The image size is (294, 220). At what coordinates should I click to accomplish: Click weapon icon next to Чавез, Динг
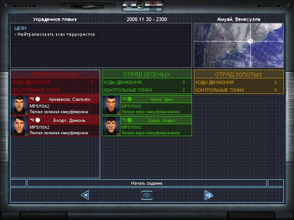(124, 99)
